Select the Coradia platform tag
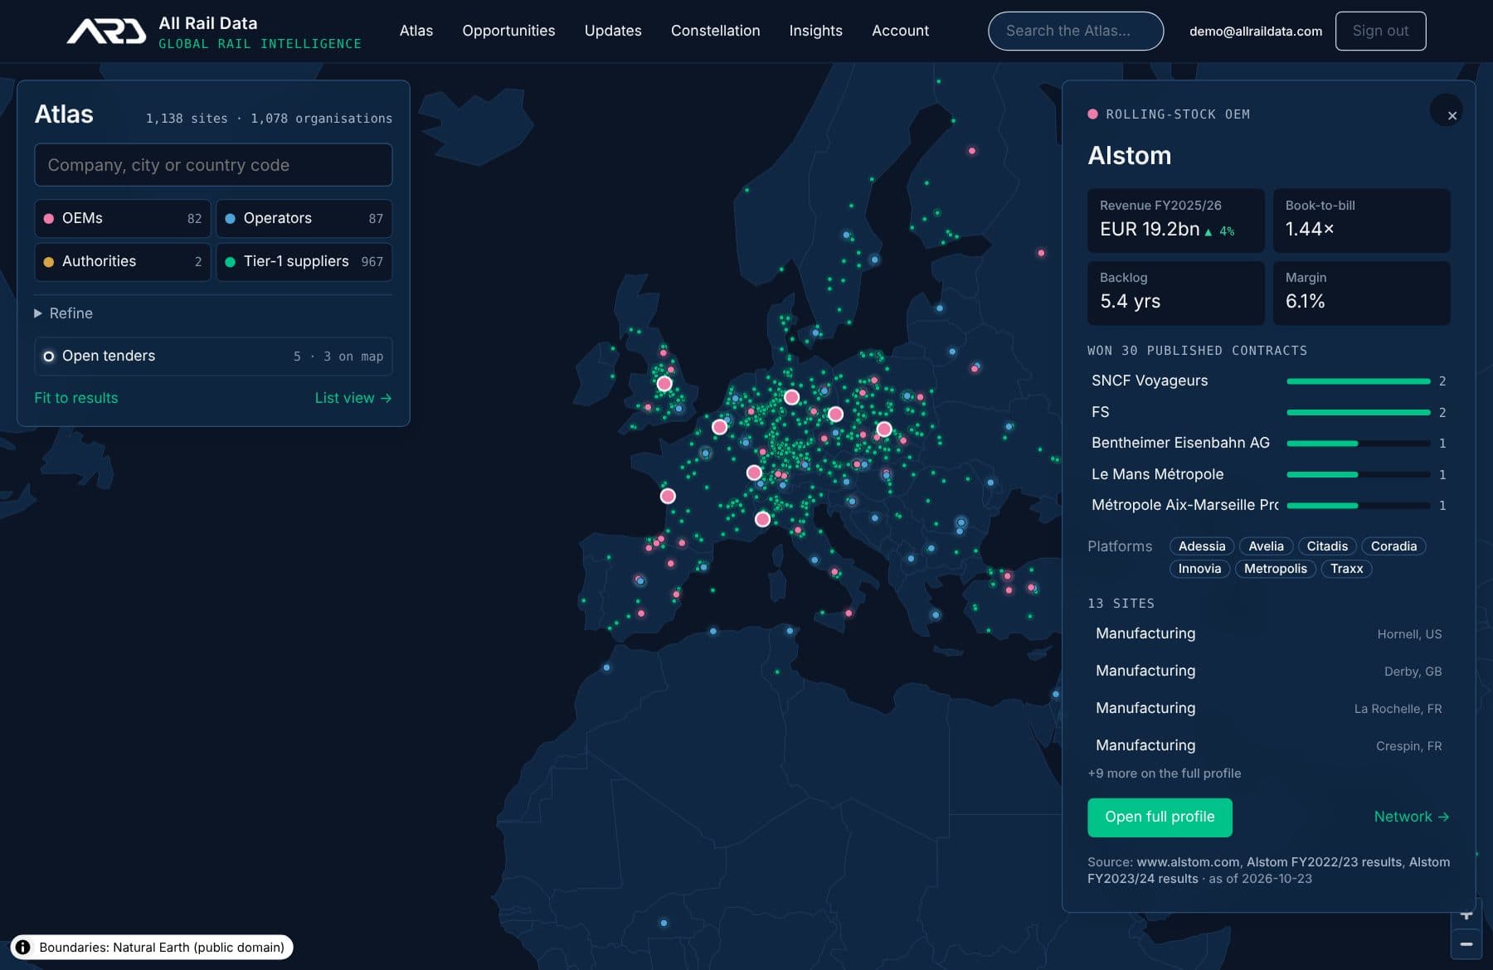 1393,546
